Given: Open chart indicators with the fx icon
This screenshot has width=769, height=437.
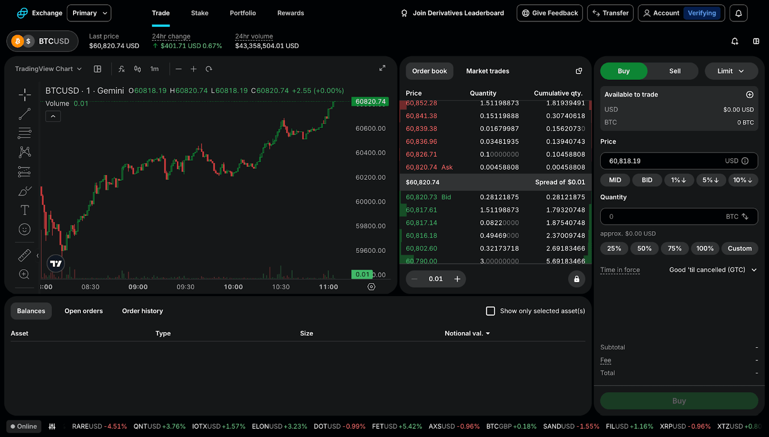Looking at the screenshot, I should tap(121, 69).
